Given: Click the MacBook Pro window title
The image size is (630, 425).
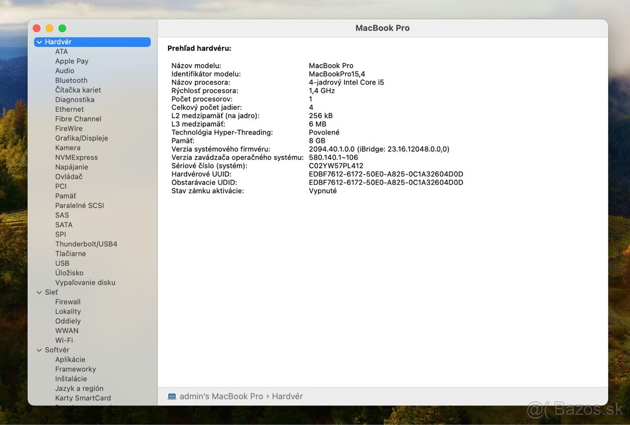Looking at the screenshot, I should tap(382, 28).
